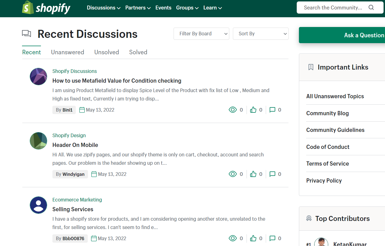The width and height of the screenshot is (385, 246).
Task: Open KetanKumar's contributor profile name
Action: tap(350, 244)
